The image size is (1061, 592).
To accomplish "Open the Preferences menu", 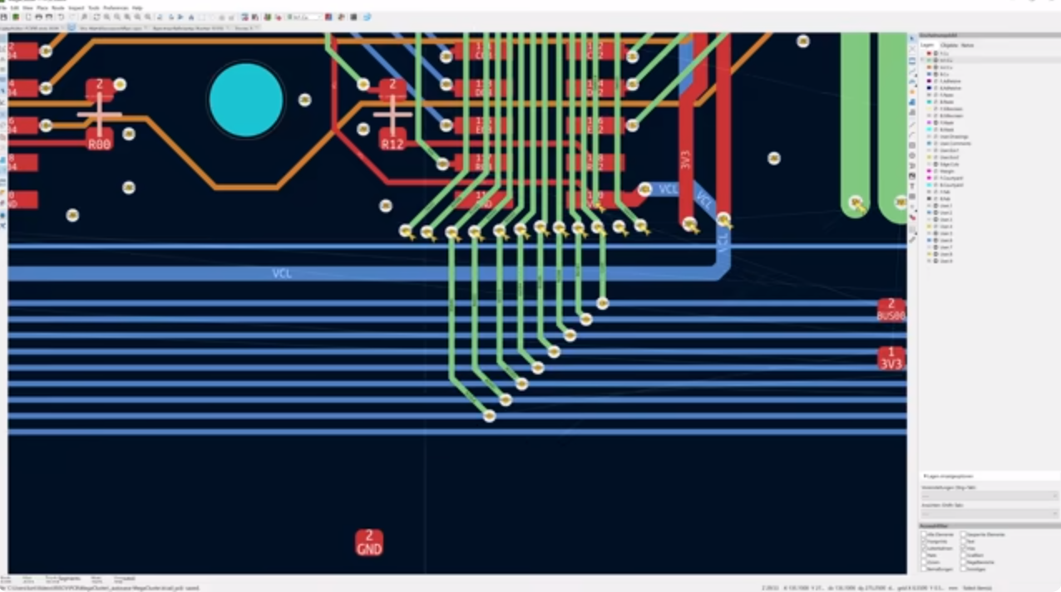I will (116, 7).
